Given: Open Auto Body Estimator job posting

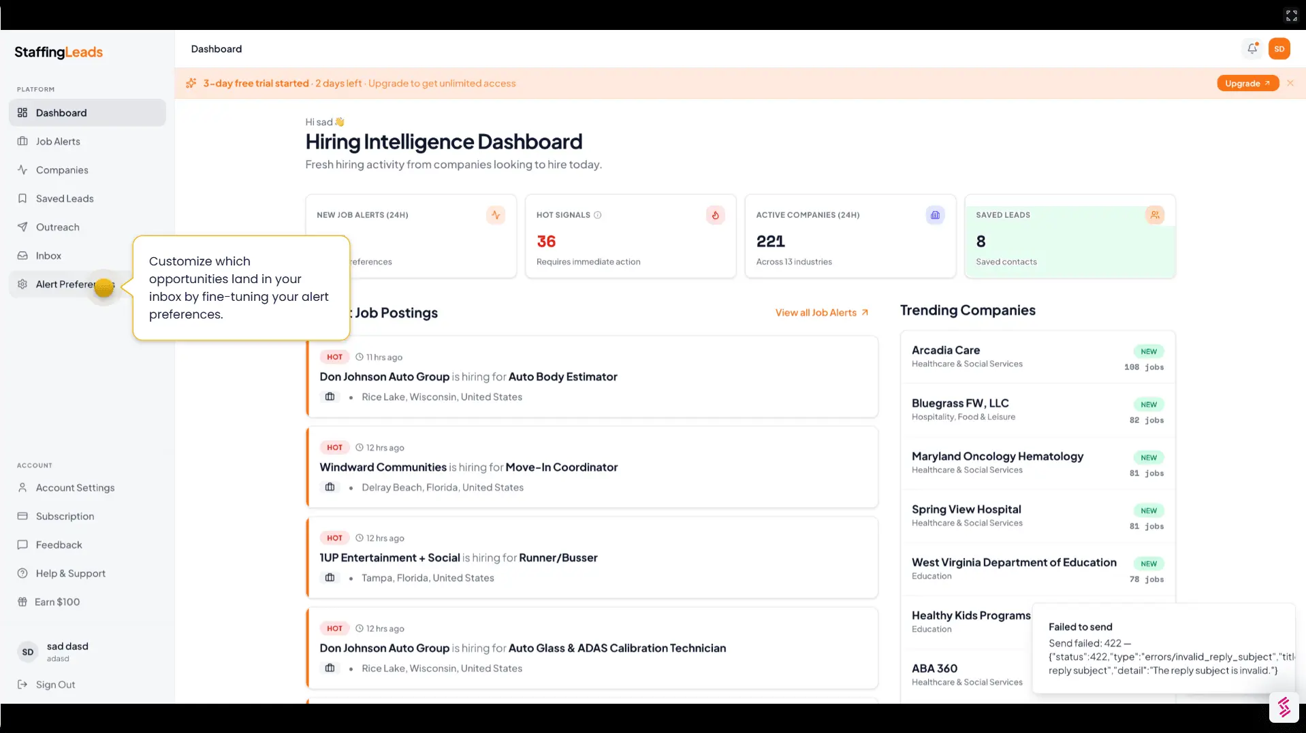Looking at the screenshot, I should point(592,376).
